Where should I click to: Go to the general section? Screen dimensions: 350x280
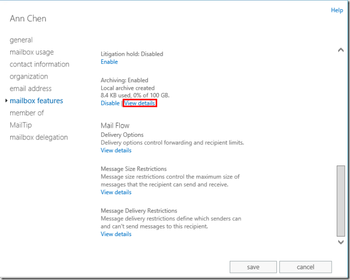tap(21, 40)
